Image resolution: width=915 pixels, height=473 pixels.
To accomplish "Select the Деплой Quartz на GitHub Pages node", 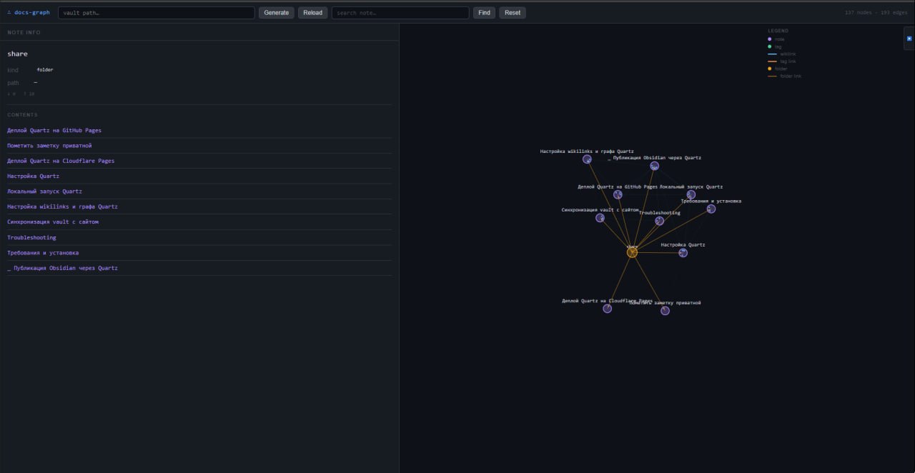I will click(618, 194).
